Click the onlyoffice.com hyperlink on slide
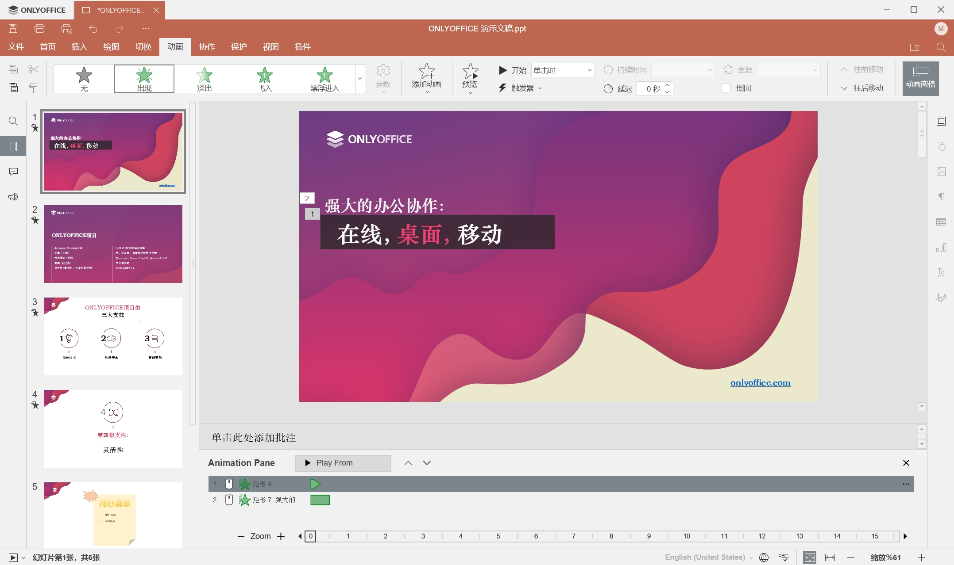Image resolution: width=954 pixels, height=565 pixels. click(760, 383)
